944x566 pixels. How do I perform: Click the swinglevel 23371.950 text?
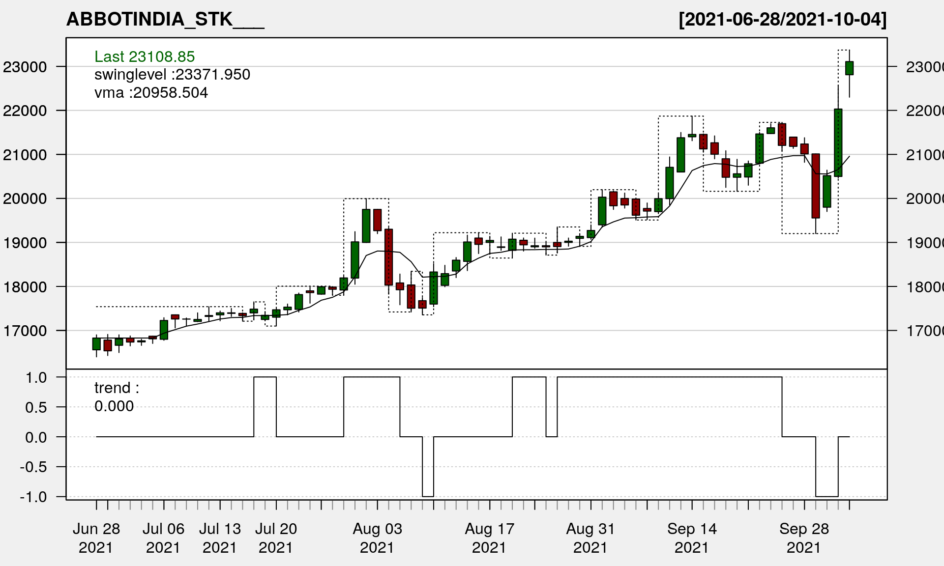click(x=172, y=75)
